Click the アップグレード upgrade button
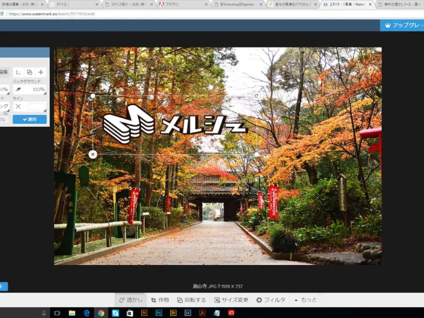Image resolution: width=424 pixels, height=318 pixels. (402, 25)
